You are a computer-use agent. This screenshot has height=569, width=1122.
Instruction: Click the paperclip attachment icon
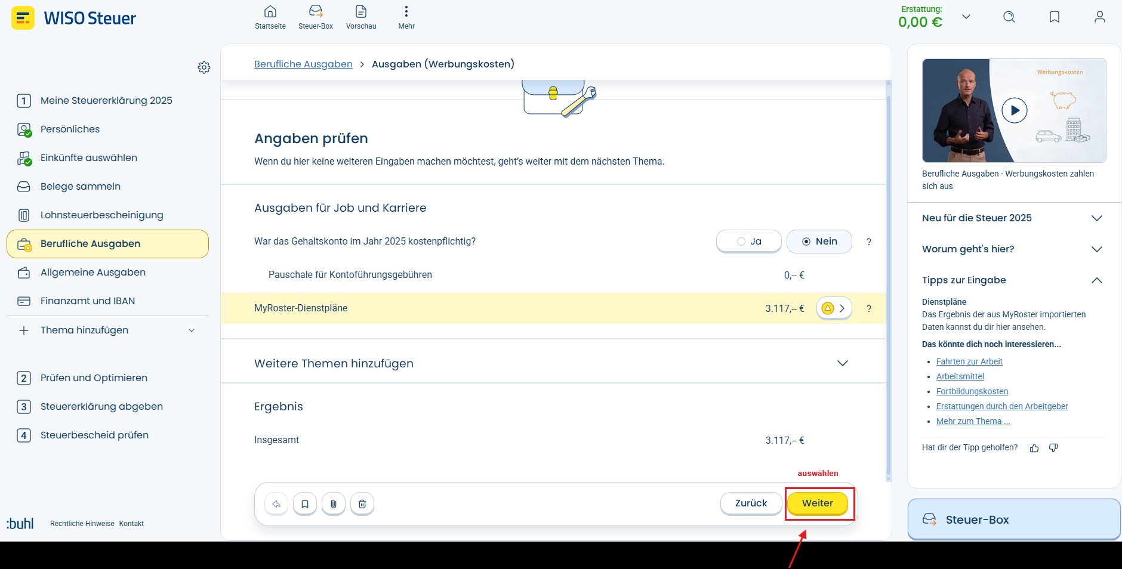(x=334, y=504)
